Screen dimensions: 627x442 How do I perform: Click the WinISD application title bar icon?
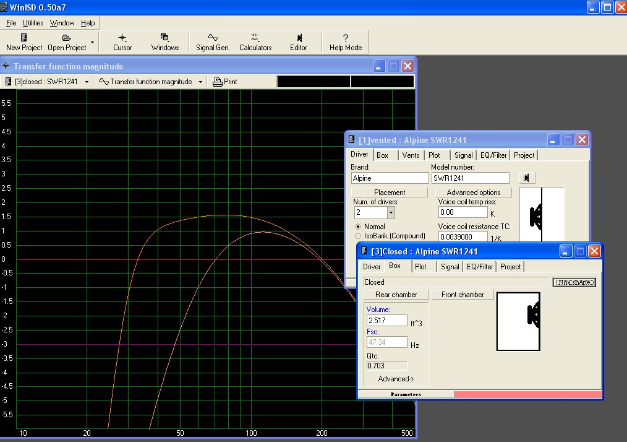pyautogui.click(x=4, y=7)
